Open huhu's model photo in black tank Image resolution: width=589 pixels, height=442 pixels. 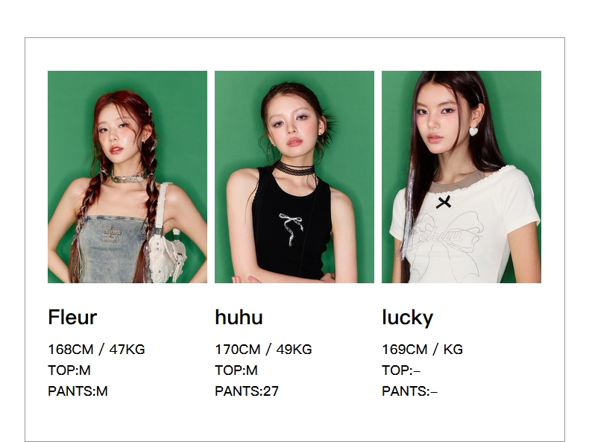(294, 177)
